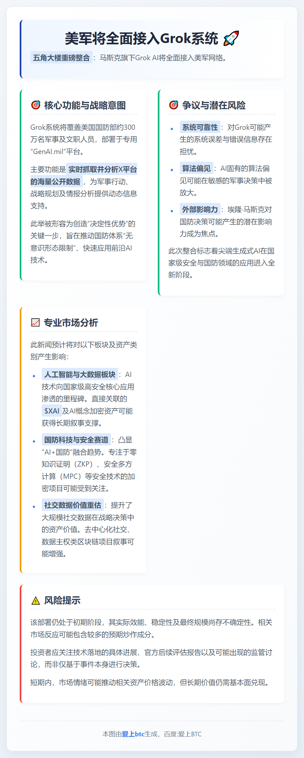
Task: Click the paragraph starting 此举被形容为创造
Action: 84,242
